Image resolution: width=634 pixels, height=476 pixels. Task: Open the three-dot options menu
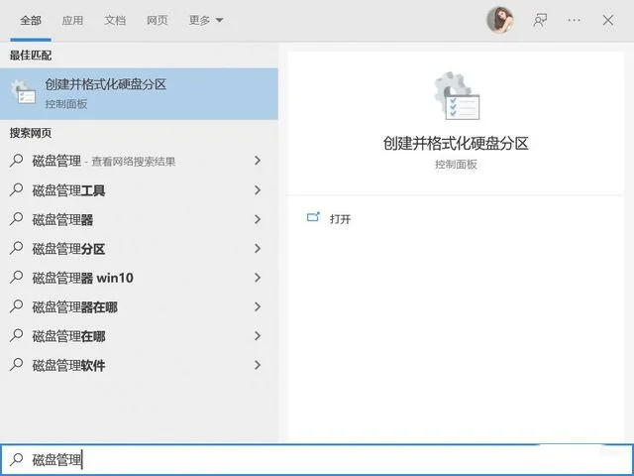574,20
